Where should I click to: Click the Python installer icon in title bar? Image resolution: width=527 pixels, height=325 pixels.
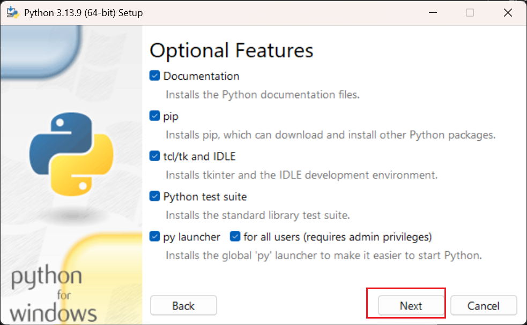[13, 13]
